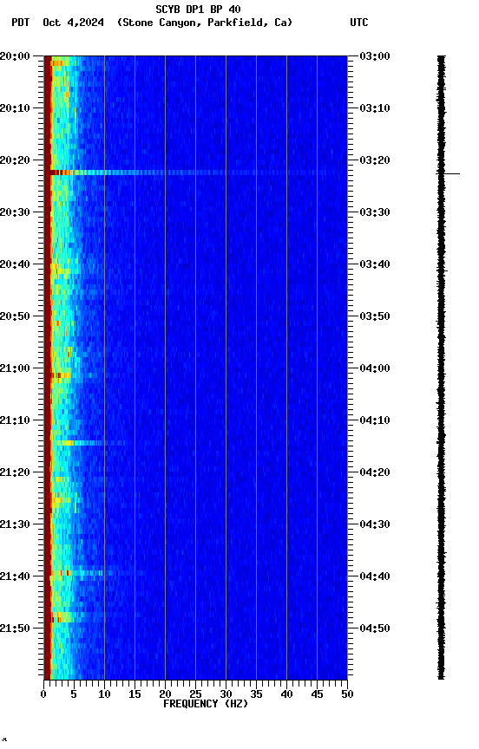Click the 20:20 PDT time label

coord(15,160)
